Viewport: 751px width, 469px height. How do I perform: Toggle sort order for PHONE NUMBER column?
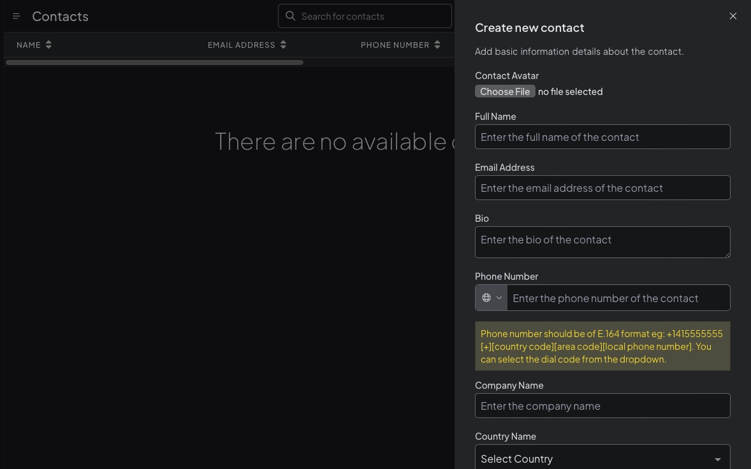click(x=437, y=45)
